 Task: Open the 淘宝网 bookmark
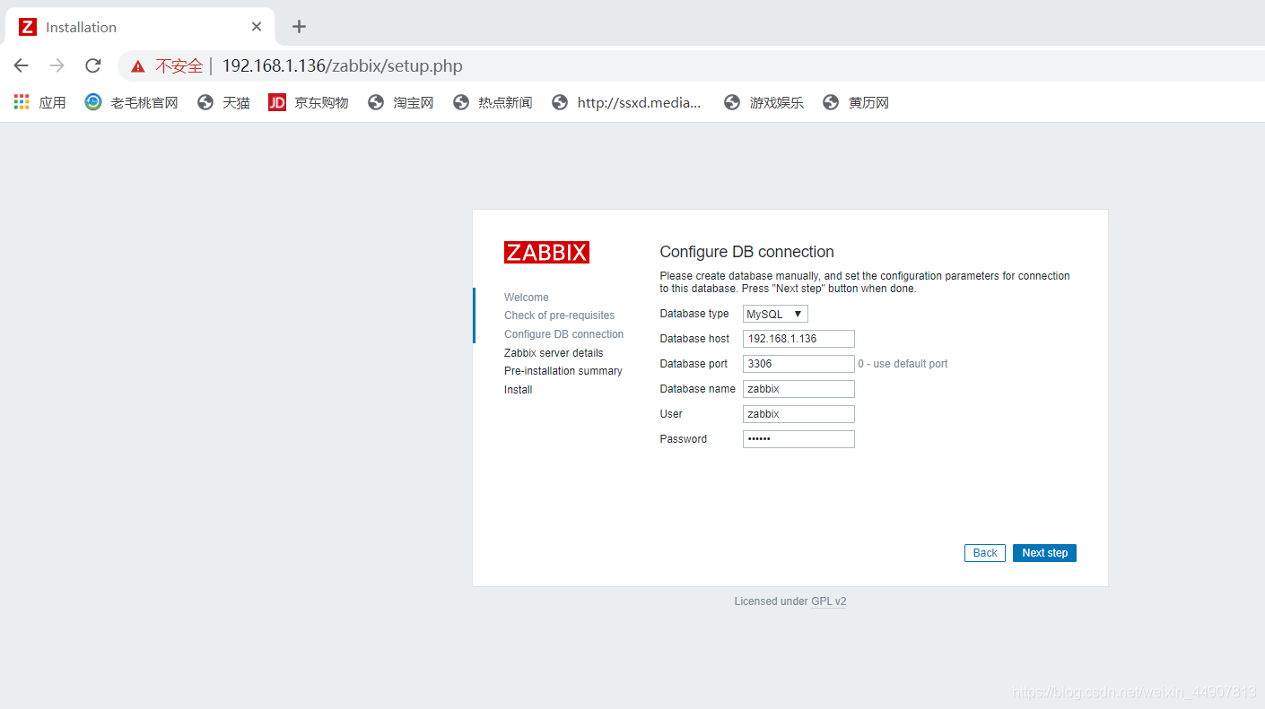[x=401, y=103]
